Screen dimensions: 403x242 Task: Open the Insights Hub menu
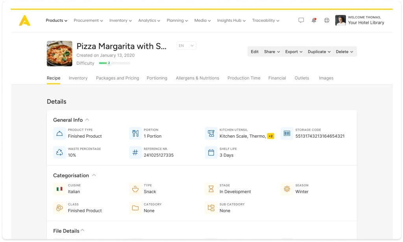click(x=231, y=20)
